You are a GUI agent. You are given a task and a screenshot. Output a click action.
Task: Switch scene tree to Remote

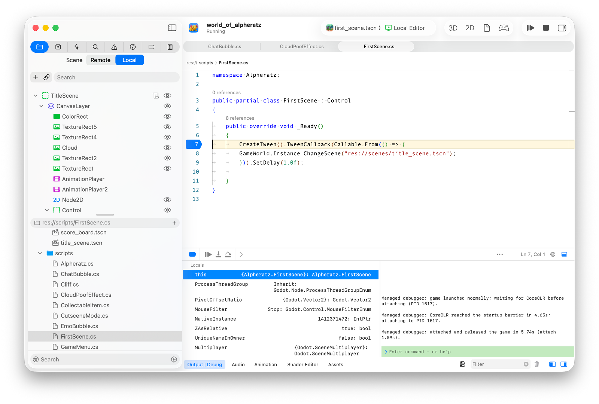click(100, 60)
